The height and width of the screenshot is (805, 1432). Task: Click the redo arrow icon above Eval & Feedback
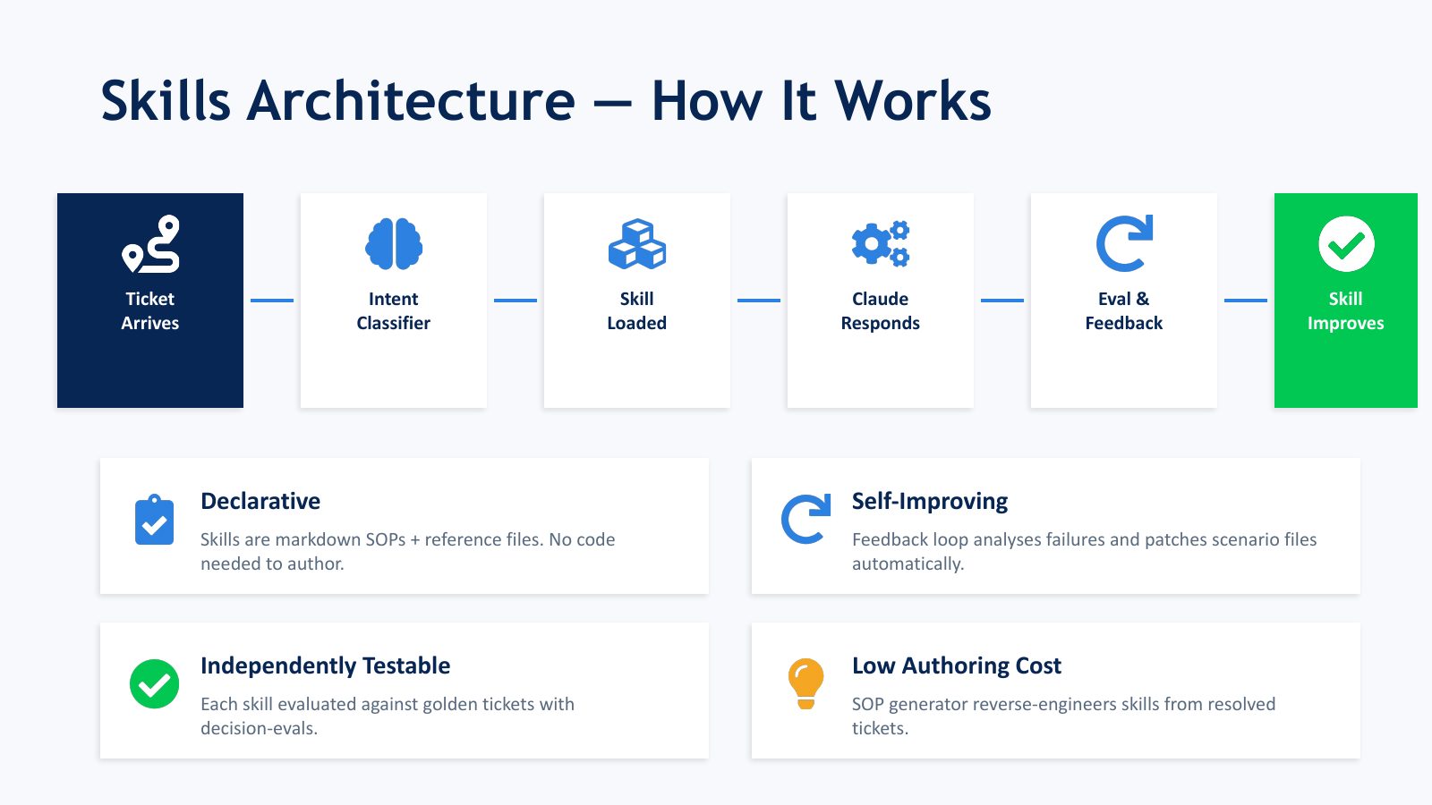coord(1124,243)
